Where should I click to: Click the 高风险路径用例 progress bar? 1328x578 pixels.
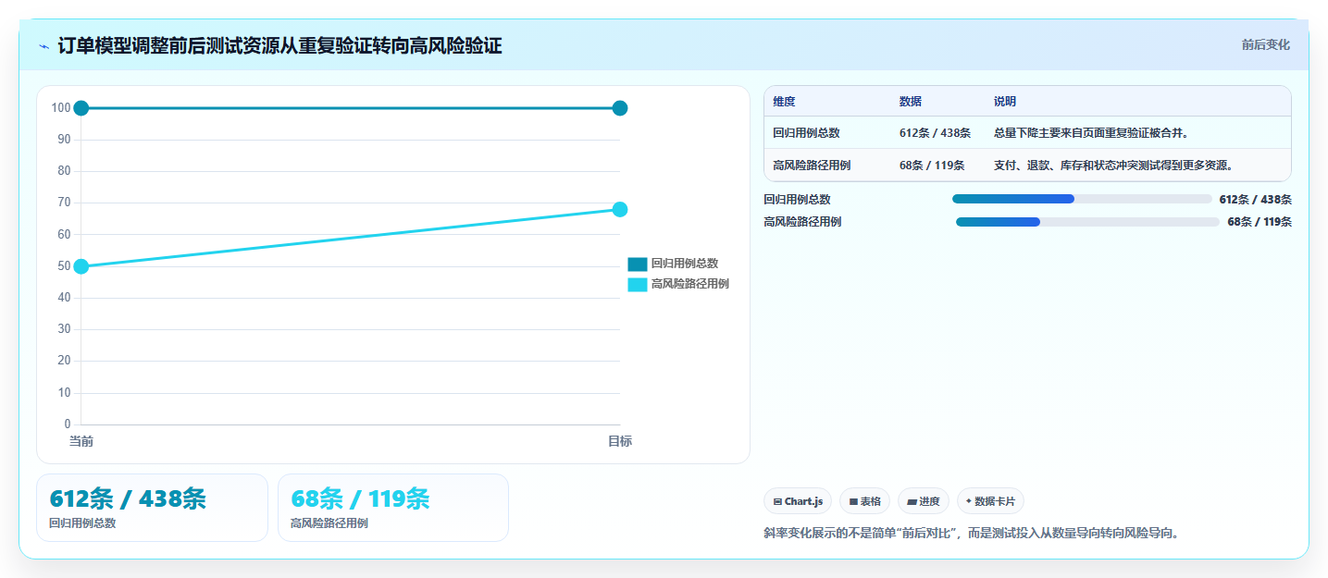1087,222
